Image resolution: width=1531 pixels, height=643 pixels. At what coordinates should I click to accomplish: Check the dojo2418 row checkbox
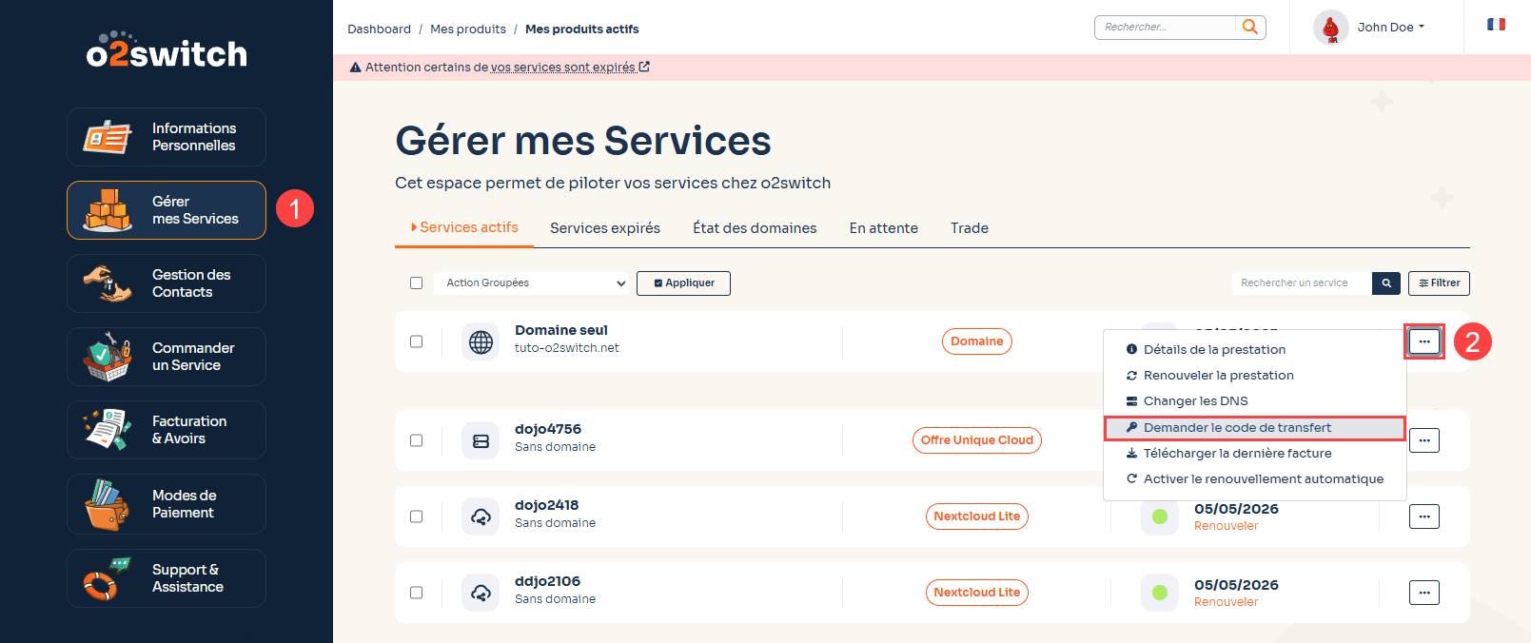(416, 516)
